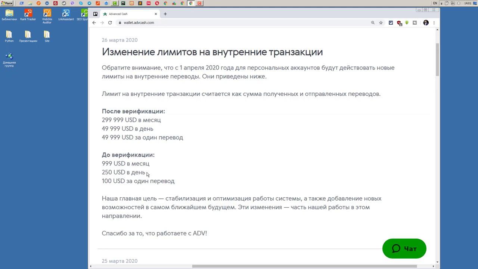Bookmark this page with the star

[381, 23]
